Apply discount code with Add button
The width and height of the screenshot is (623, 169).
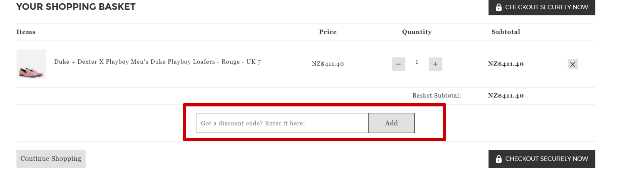coord(392,123)
